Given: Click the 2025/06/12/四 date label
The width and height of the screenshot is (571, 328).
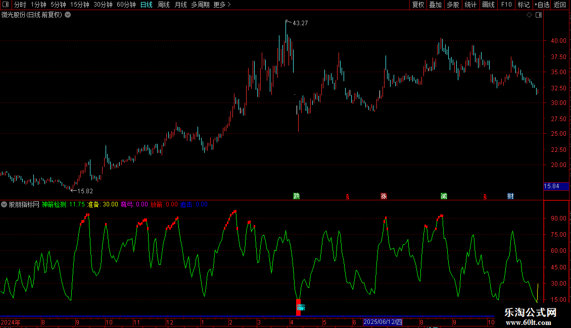Looking at the screenshot, I should tap(383, 322).
